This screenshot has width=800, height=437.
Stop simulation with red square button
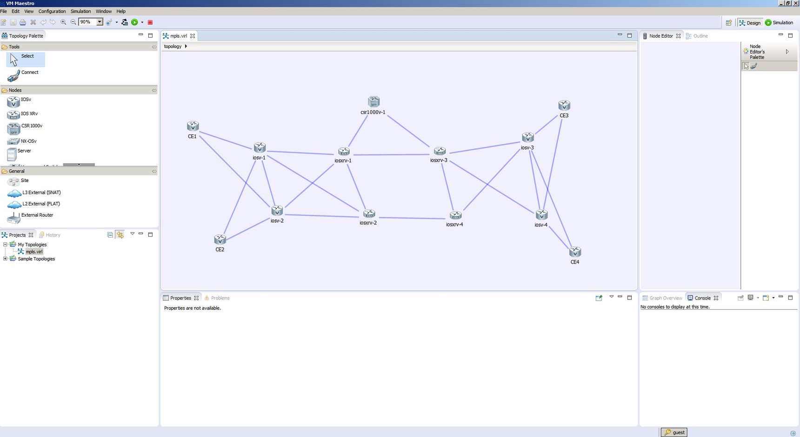point(150,22)
